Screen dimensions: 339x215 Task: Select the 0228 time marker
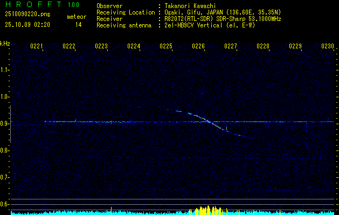[263, 47]
